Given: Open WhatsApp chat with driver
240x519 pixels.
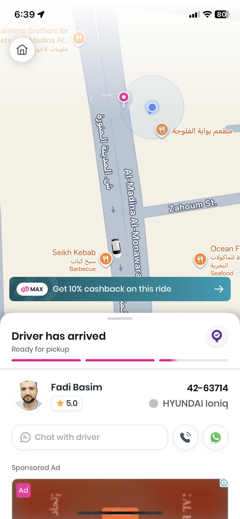Looking at the screenshot, I should 216,437.
